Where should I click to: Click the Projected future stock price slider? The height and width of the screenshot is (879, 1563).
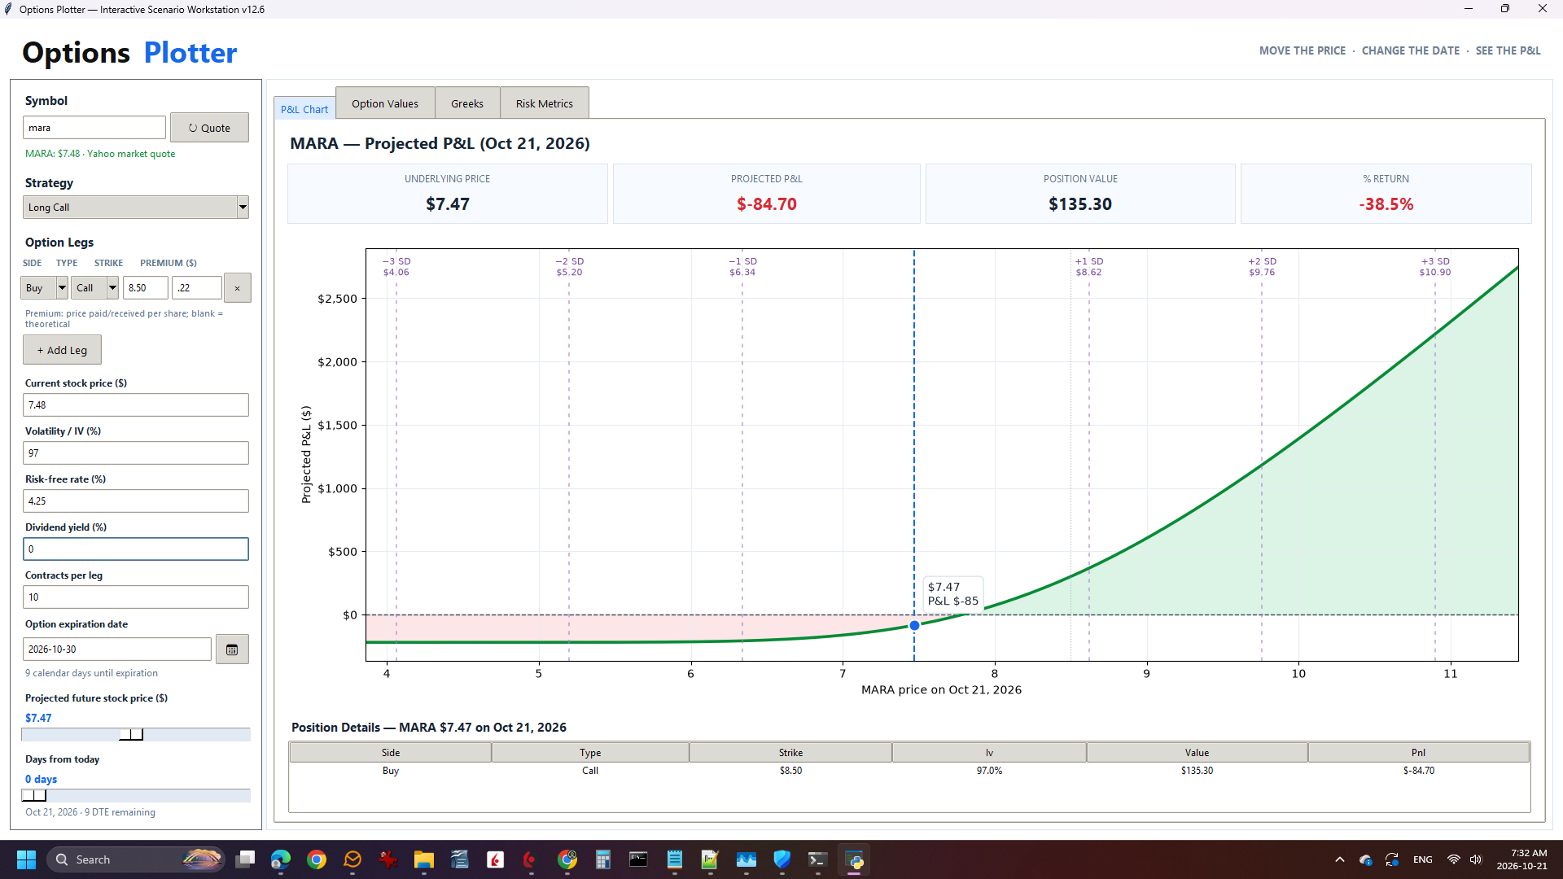135,735
